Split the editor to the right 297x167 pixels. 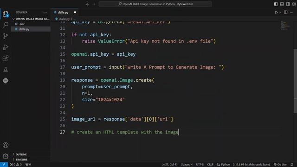tap(286, 13)
